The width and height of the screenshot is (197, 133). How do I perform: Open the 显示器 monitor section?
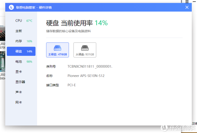coord(21,82)
